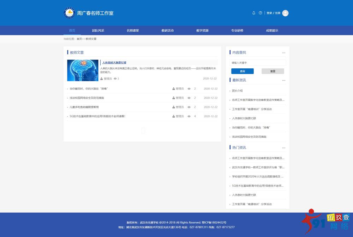
Task: Open the 登录/注册 link
Action: [273, 12]
